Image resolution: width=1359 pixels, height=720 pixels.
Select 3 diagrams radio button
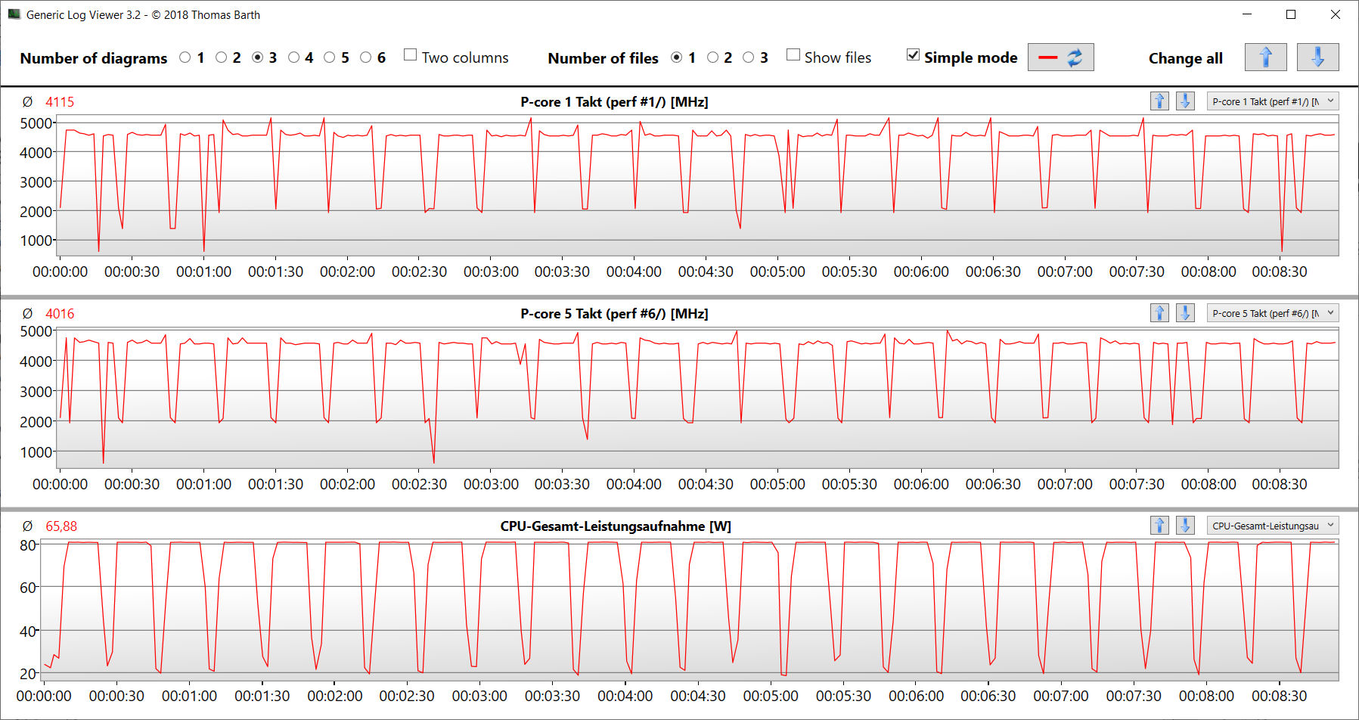258,57
